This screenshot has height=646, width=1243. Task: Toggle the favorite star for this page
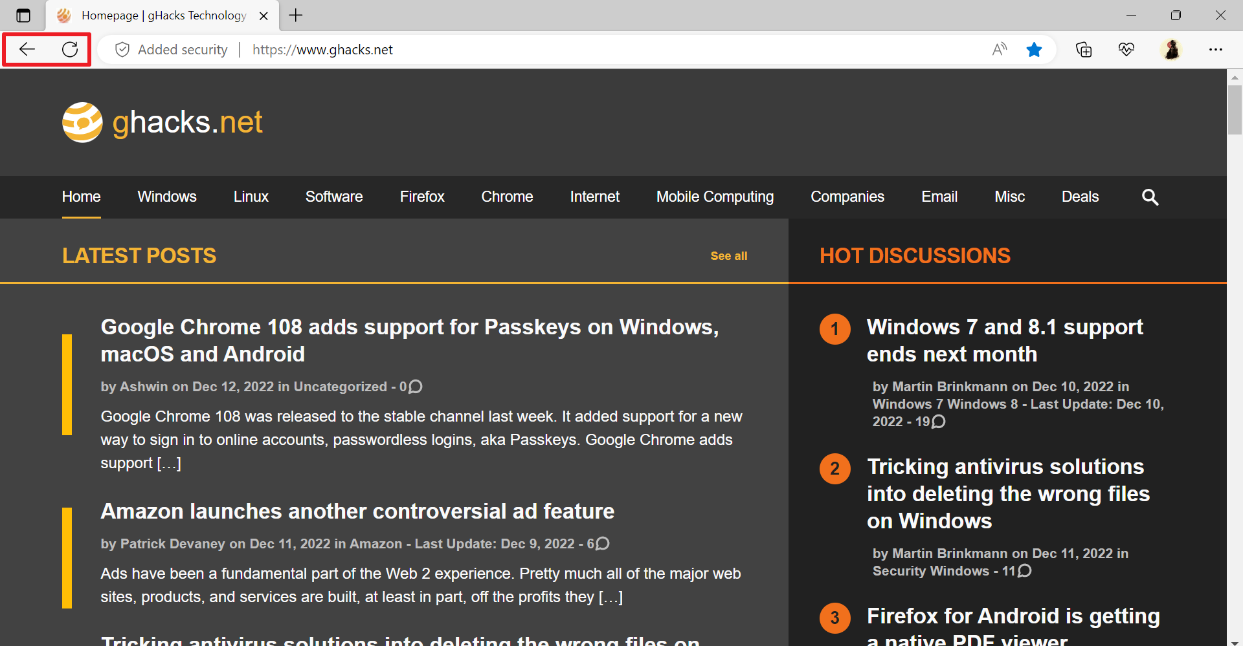1034,49
